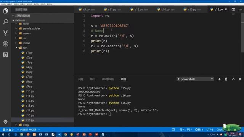The width and height of the screenshot is (244, 137).
Task: Click line and column indicator in status bar
Action: coord(186,129)
